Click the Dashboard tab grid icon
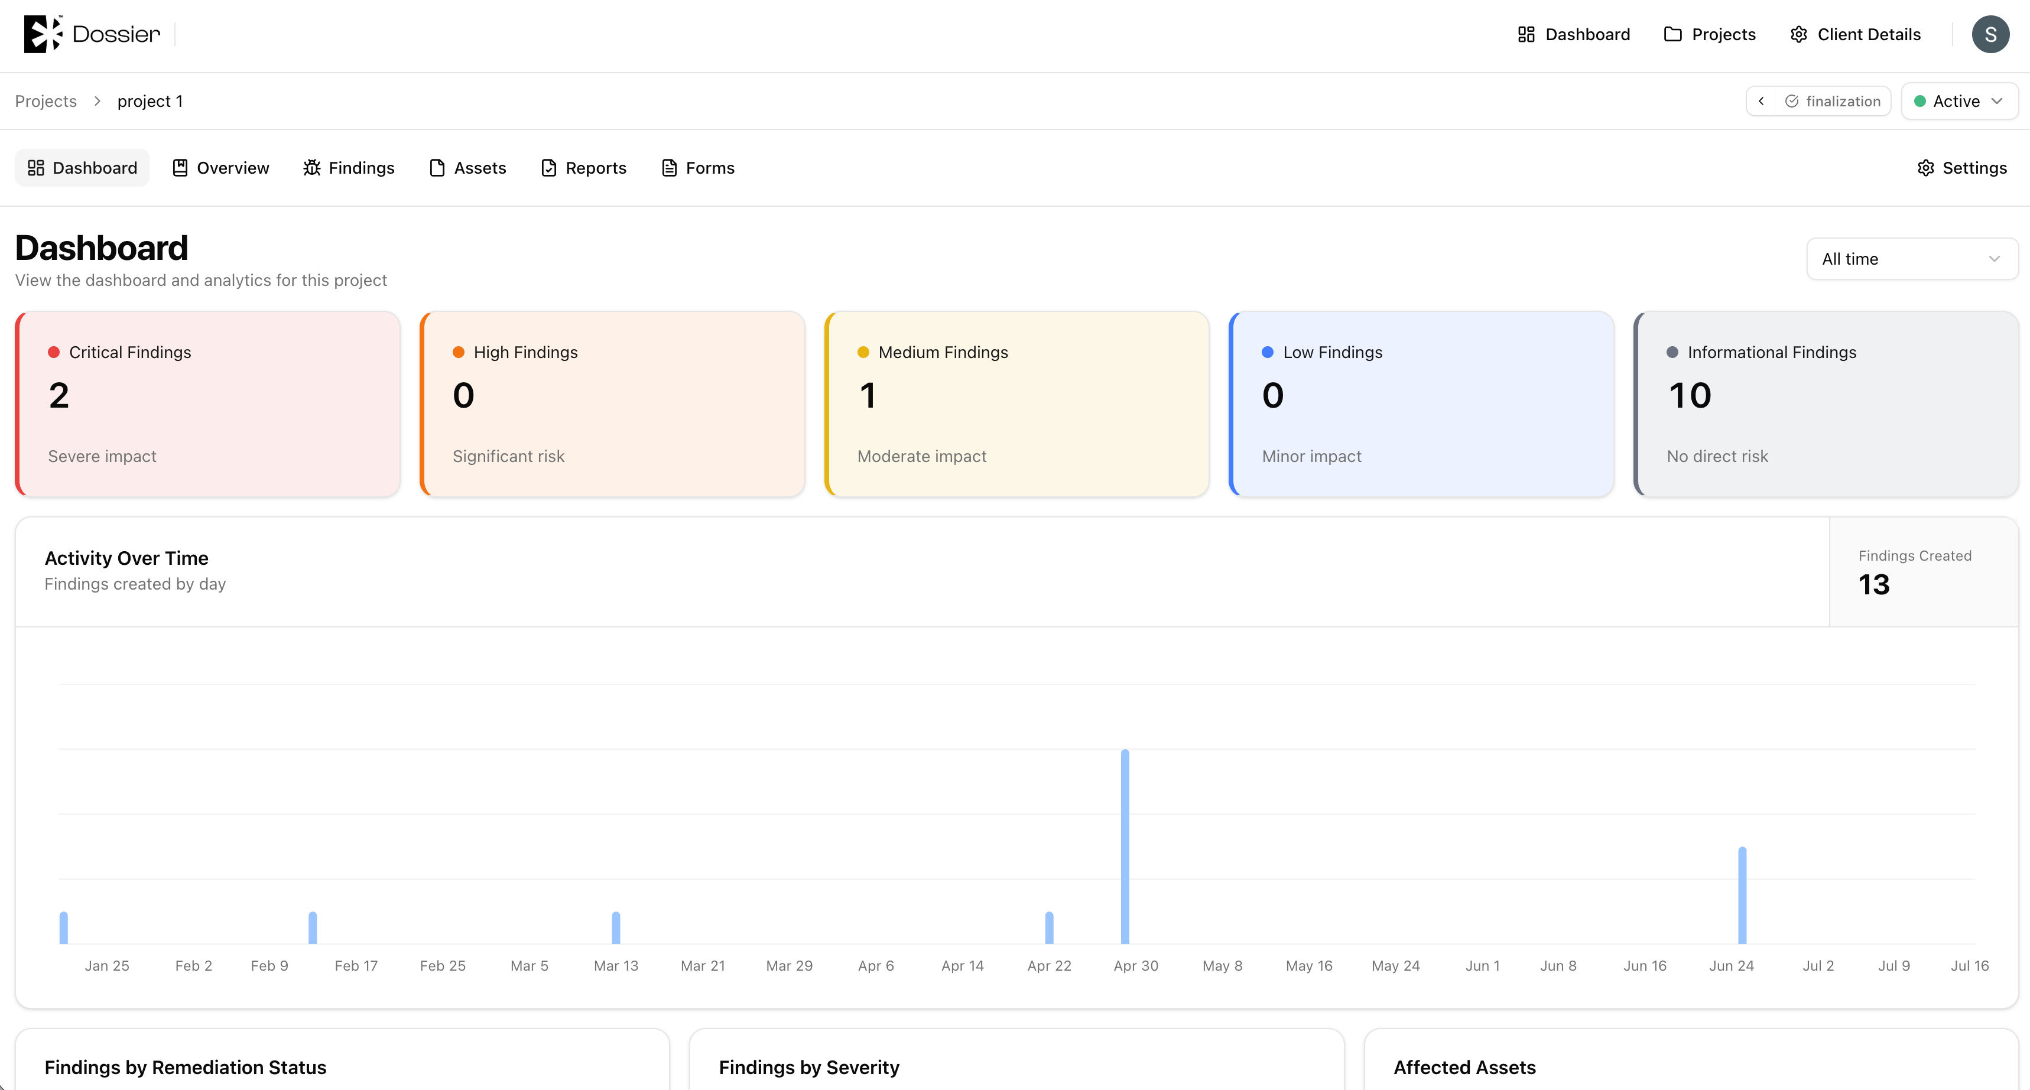This screenshot has width=2030, height=1090. [x=35, y=168]
